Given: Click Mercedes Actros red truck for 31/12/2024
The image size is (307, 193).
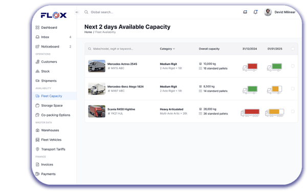Looking at the screenshot, I should tap(250, 67).
